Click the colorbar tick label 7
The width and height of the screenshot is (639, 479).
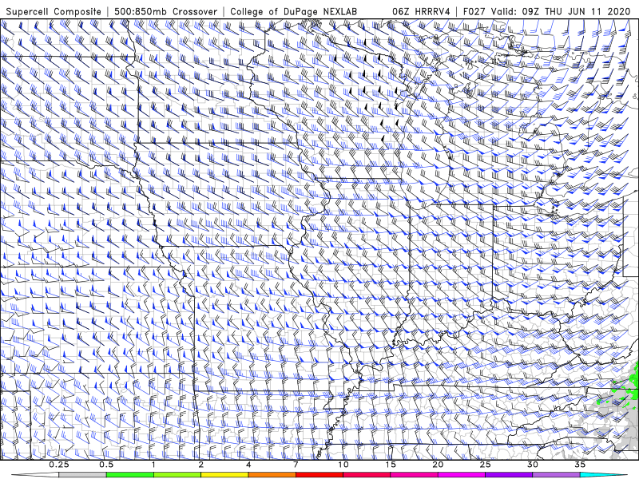tap(296, 465)
